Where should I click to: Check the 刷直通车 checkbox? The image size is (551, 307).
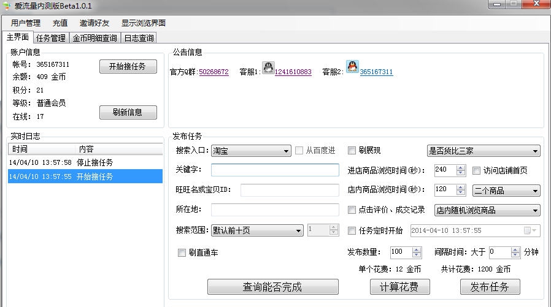pyautogui.click(x=182, y=252)
